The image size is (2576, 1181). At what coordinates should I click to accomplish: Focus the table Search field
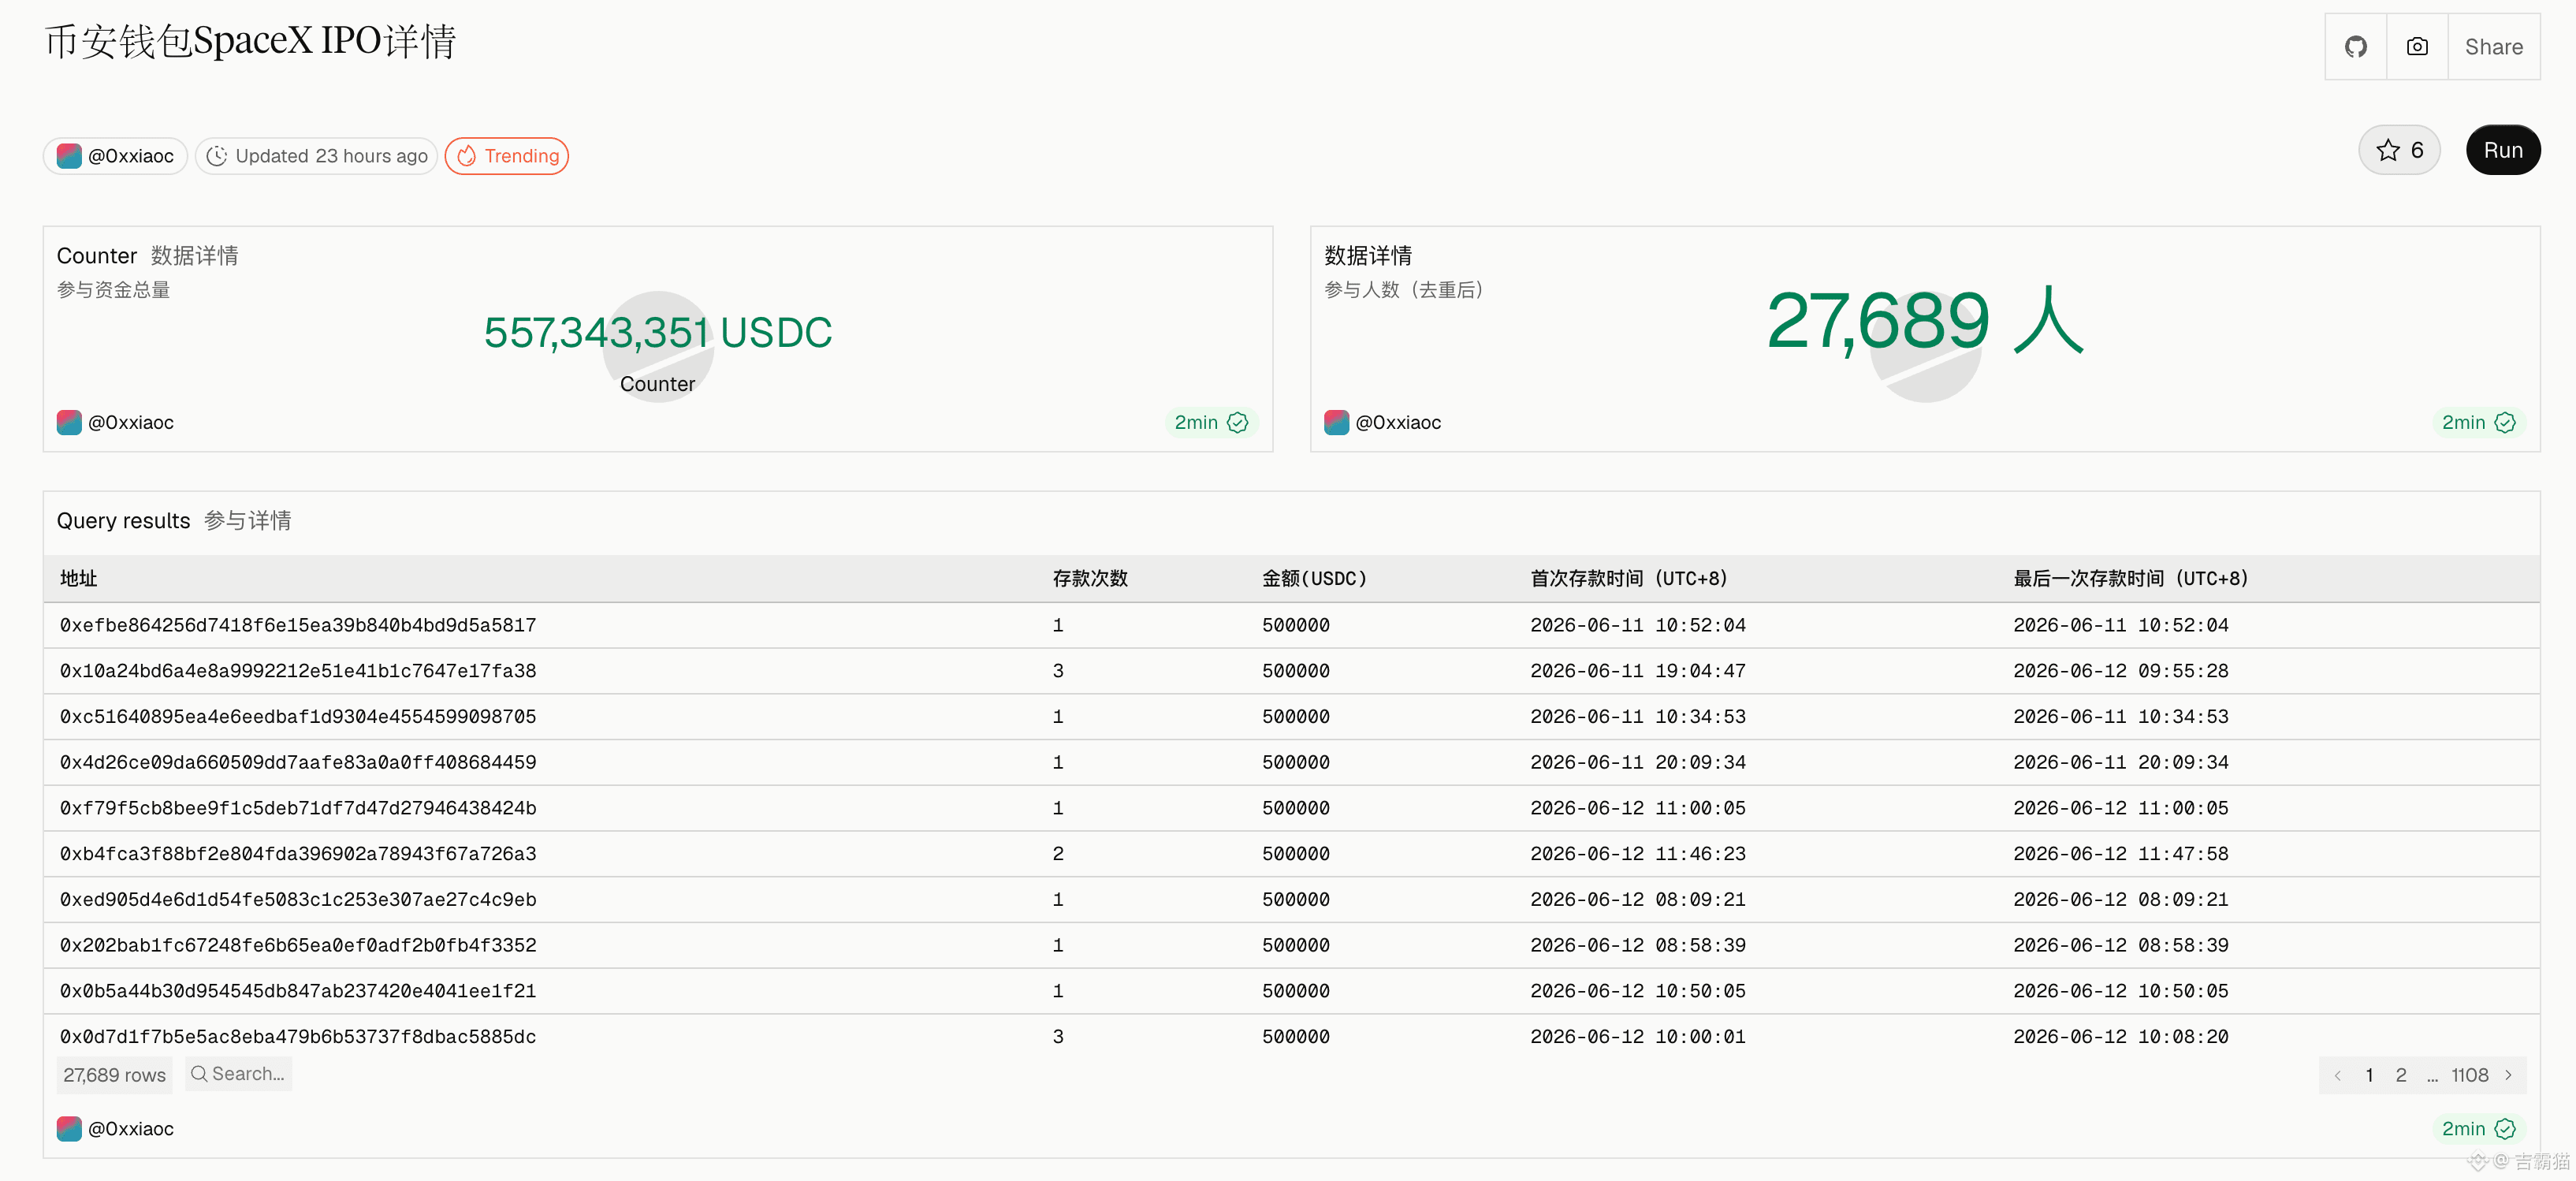point(238,1074)
